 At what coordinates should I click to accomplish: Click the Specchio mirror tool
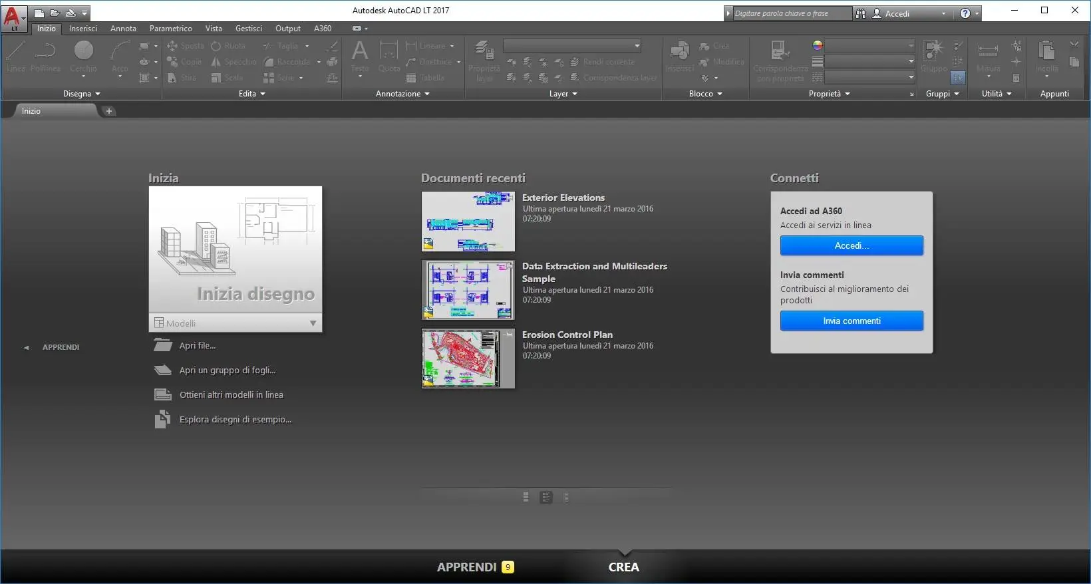pos(234,62)
